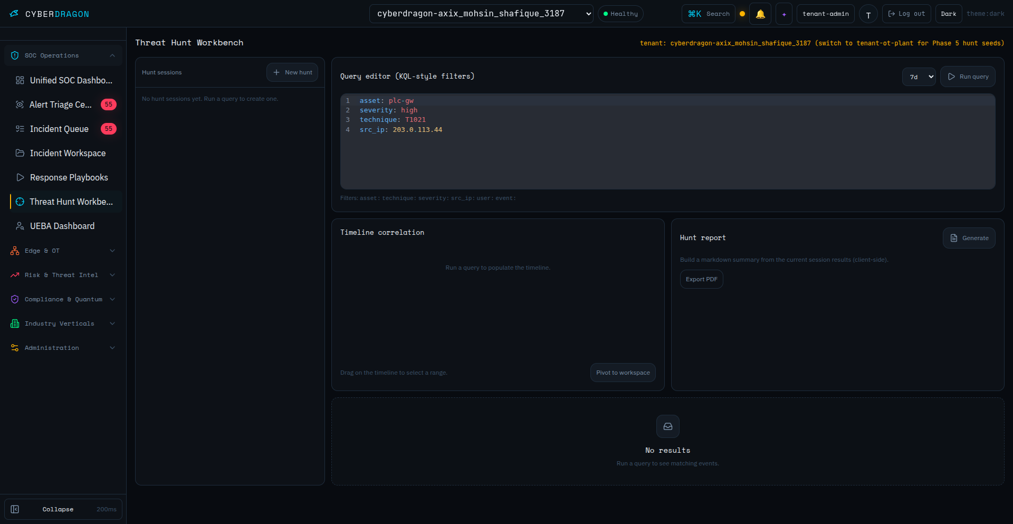Click the Alert Triage 55 badge

pos(109,104)
